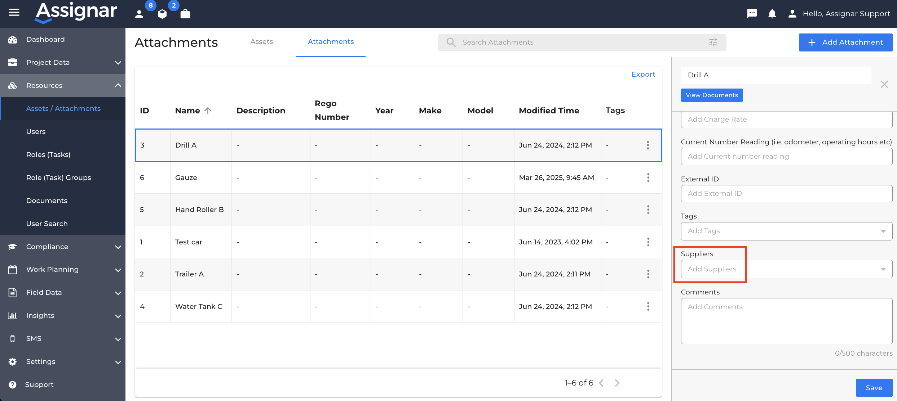
Task: Open the Add Suppliers dropdown
Action: 786,269
